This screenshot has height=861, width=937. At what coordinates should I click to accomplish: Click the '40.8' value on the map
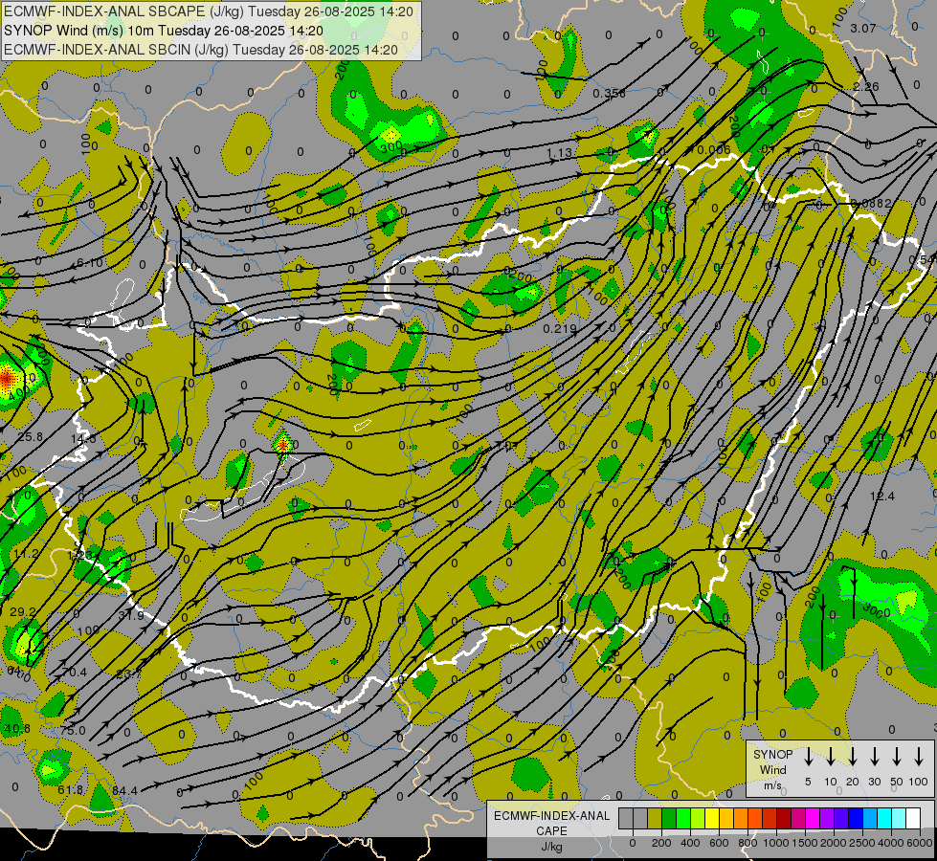point(16,728)
